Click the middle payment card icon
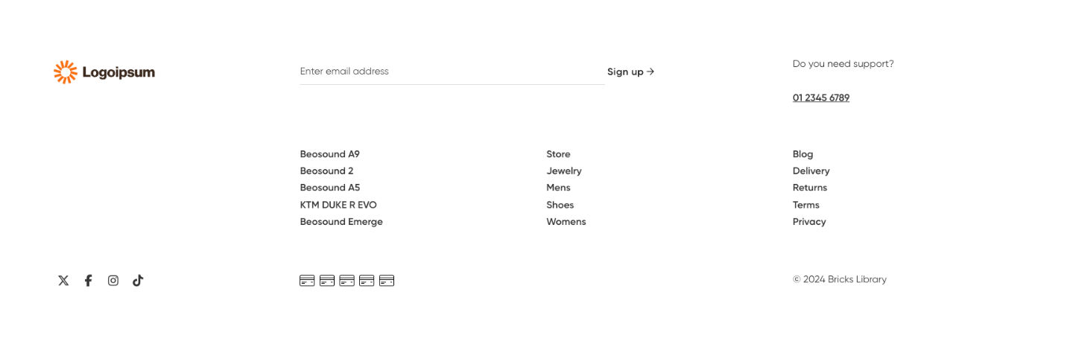Viewport: 1073px width, 350px height. coord(346,281)
